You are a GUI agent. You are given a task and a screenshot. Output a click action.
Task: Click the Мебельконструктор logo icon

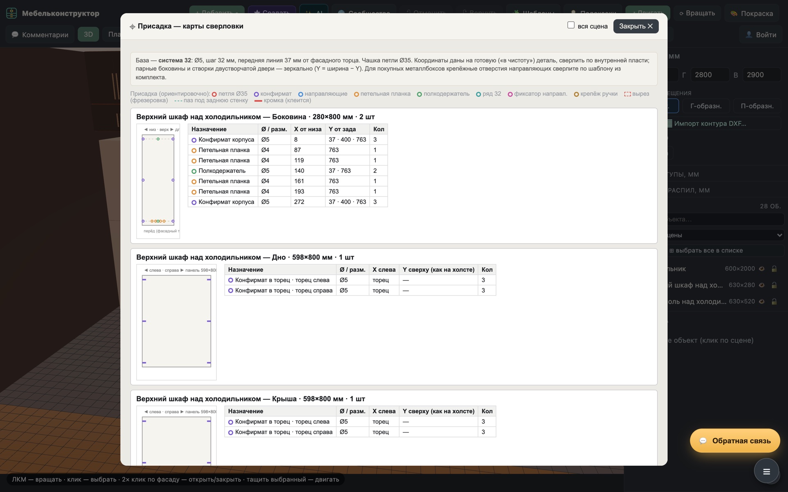(11, 13)
